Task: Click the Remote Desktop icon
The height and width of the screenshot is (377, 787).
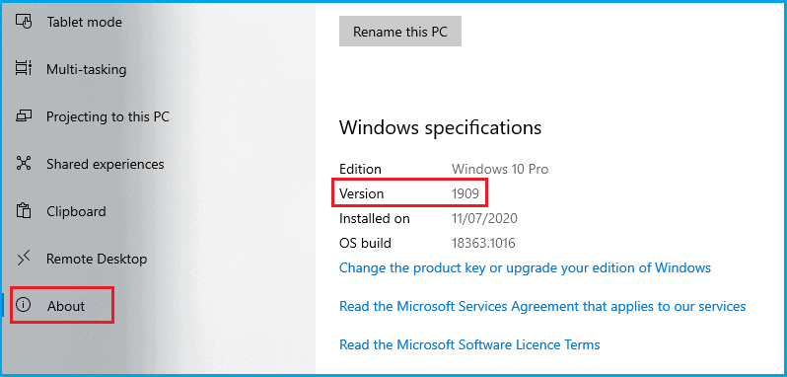Action: (x=24, y=259)
